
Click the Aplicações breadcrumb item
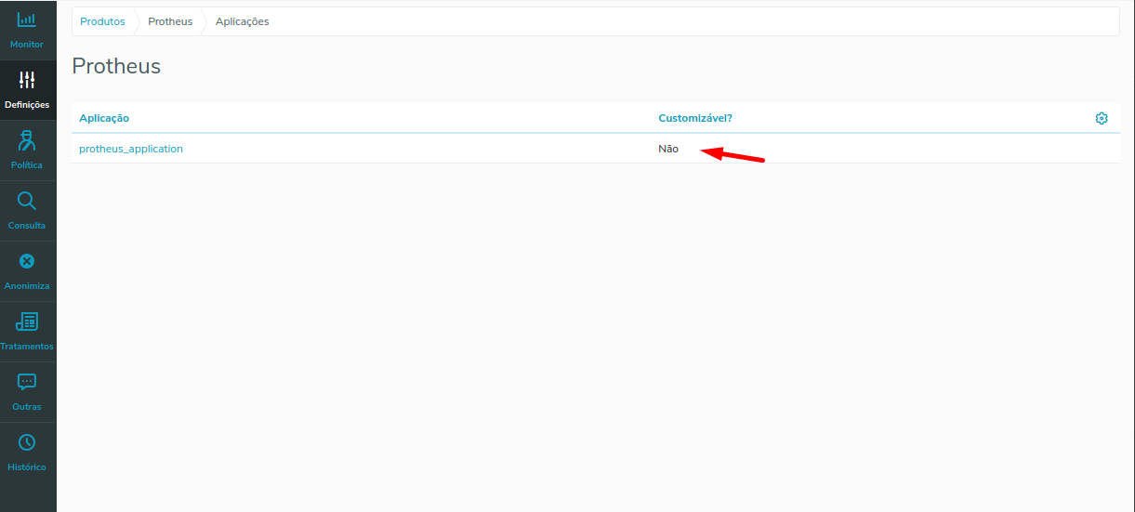(x=243, y=21)
